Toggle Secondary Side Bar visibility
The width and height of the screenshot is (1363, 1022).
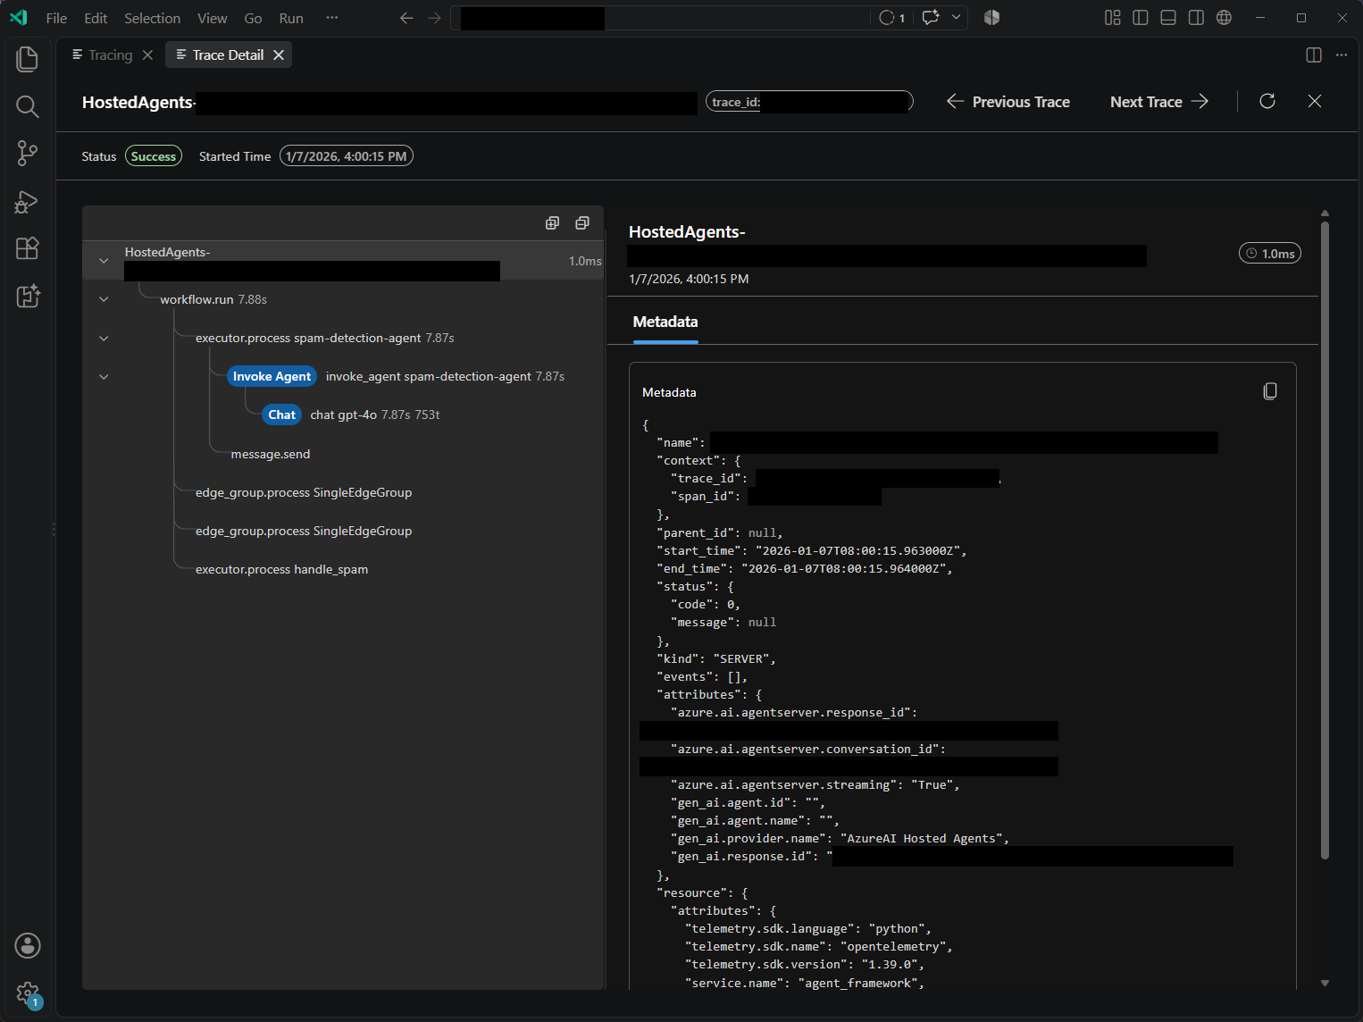[1196, 18]
